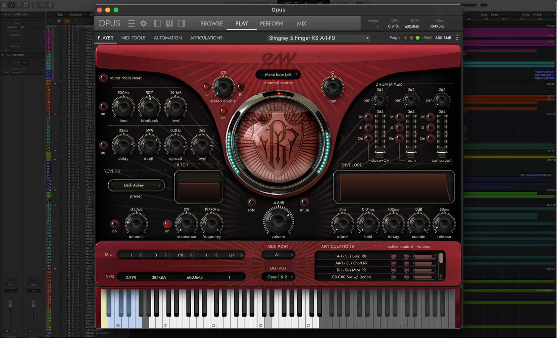Screen dimensions: 557x338
Task: Click the round robin reset button
Action: (x=104, y=78)
